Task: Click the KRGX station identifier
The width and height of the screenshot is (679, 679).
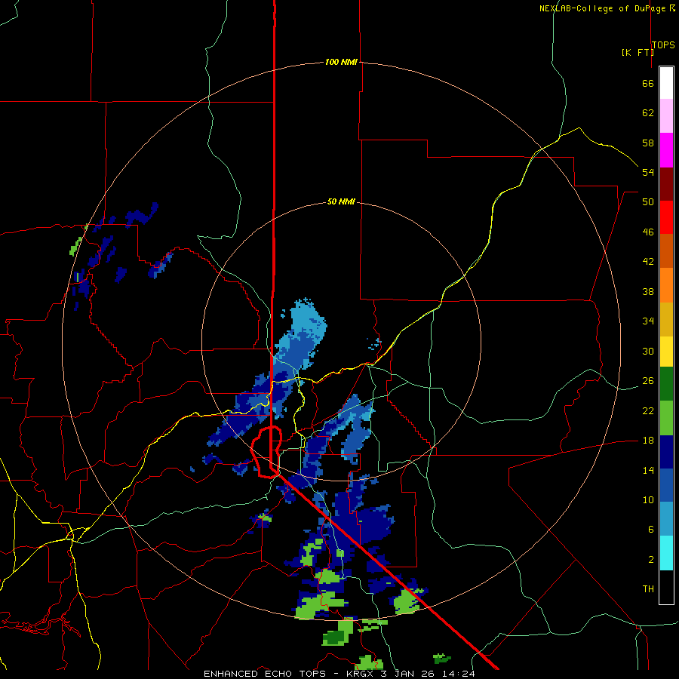Action: click(361, 674)
